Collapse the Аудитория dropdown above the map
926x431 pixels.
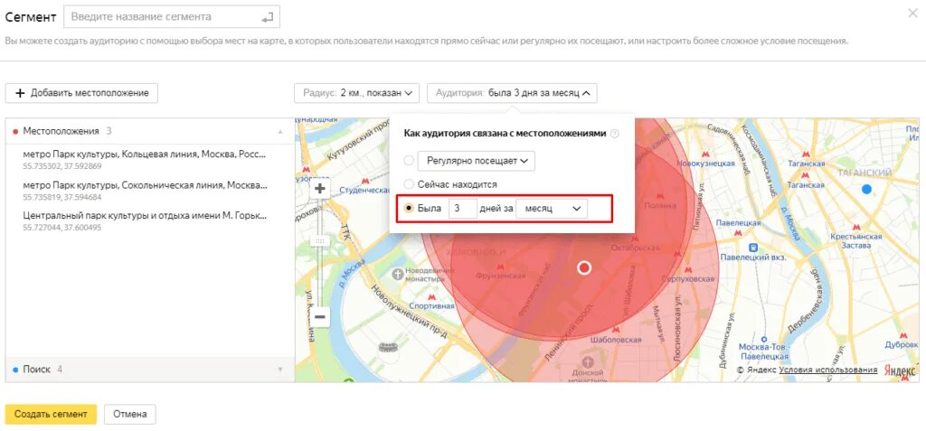tap(512, 93)
